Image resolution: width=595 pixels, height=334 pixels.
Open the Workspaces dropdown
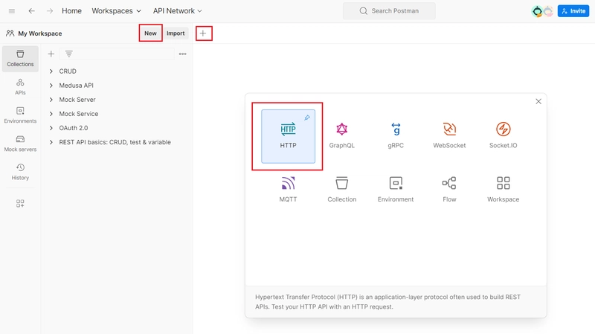tap(116, 11)
